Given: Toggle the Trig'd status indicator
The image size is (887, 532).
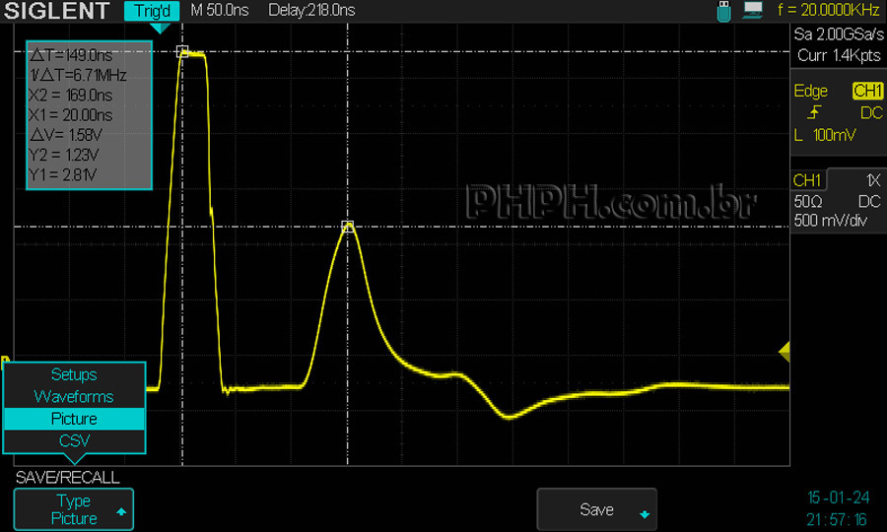Looking at the screenshot, I should pos(152,11).
